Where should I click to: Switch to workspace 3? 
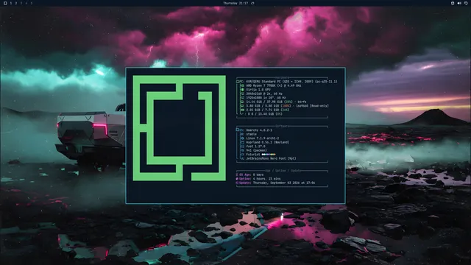21,3
